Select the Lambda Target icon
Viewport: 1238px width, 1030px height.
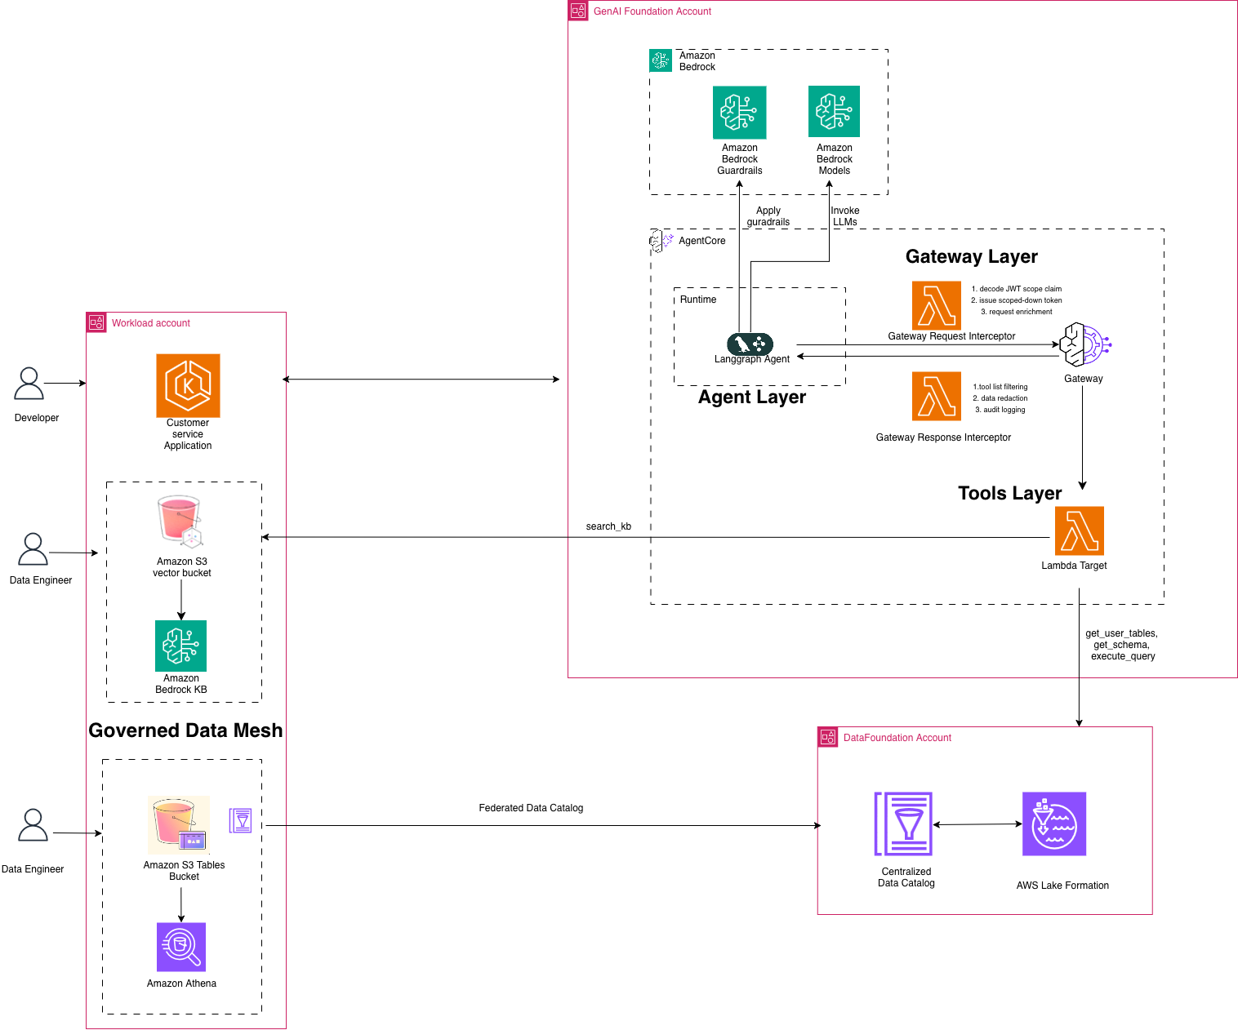pyautogui.click(x=1080, y=531)
